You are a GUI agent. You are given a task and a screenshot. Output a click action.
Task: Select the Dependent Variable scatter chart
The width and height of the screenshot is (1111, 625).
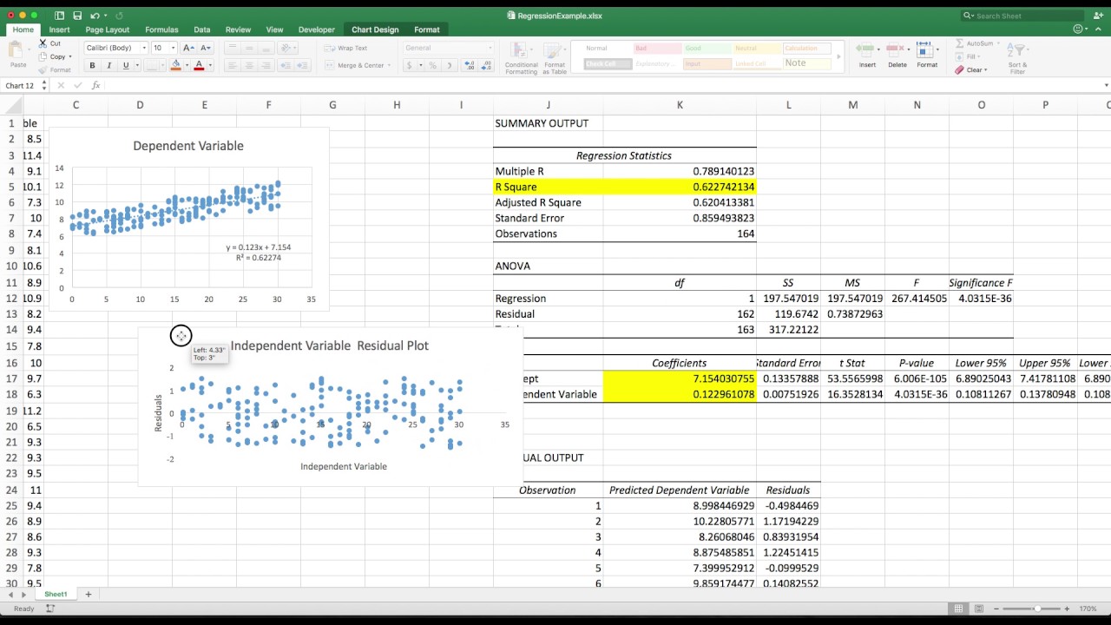[x=188, y=219]
